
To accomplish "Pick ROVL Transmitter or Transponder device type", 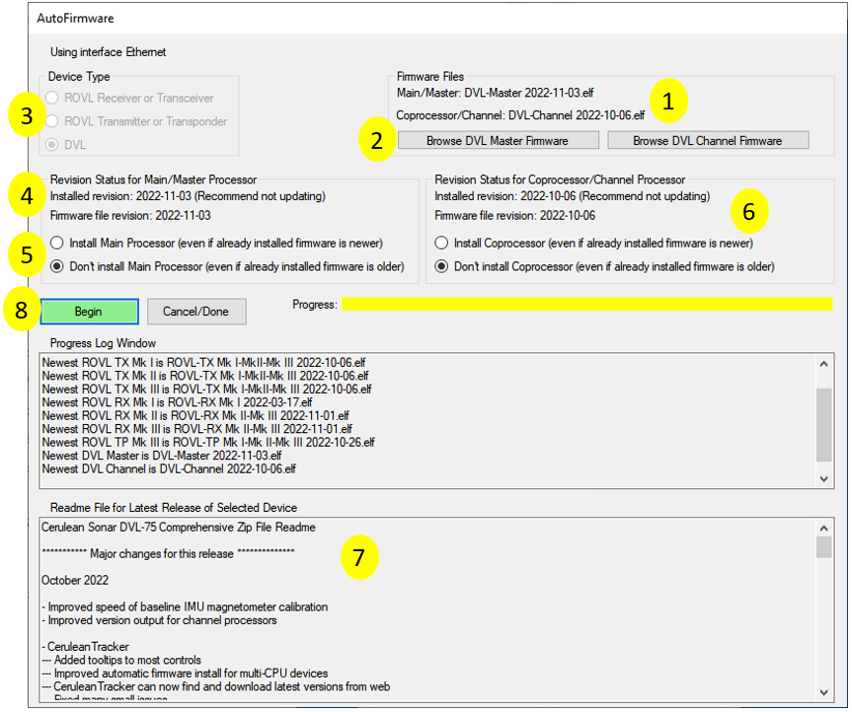I will (49, 121).
